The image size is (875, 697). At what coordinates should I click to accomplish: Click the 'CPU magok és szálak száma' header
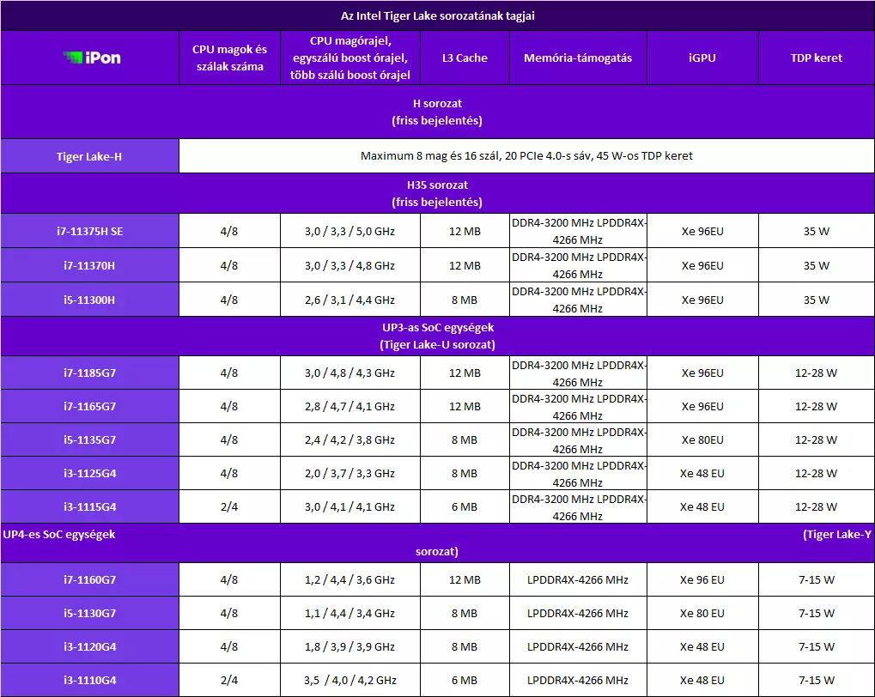click(x=229, y=58)
